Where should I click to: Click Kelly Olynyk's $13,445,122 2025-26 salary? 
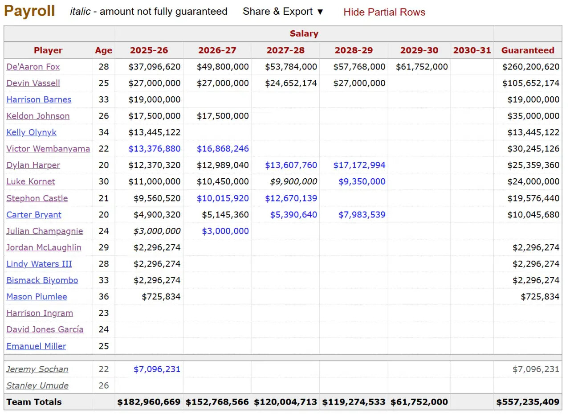155,132
